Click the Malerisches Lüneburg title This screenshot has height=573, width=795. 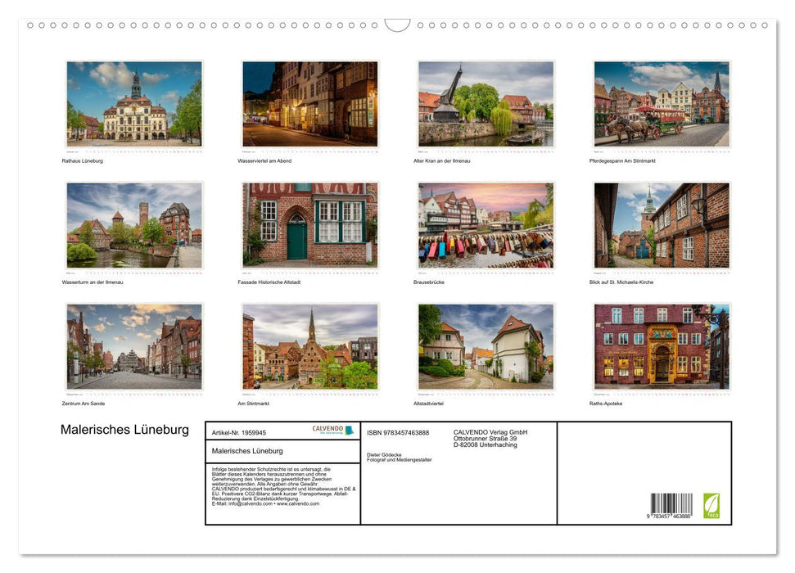click(x=124, y=429)
